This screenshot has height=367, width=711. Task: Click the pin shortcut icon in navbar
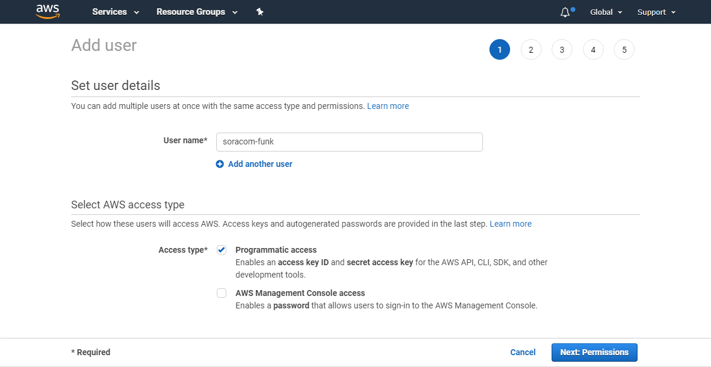click(260, 12)
